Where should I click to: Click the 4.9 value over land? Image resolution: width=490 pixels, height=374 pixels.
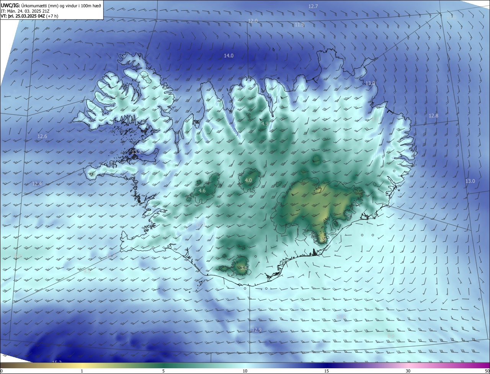click(265, 124)
